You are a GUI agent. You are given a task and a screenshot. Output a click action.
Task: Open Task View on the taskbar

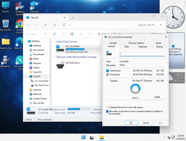92,137
